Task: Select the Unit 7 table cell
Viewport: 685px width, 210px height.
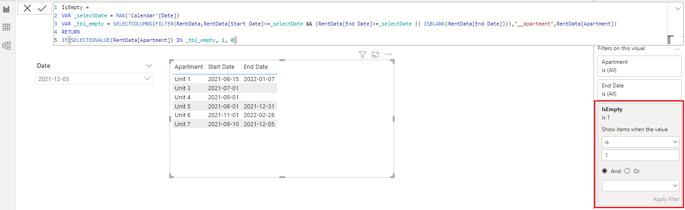Action: pos(182,124)
